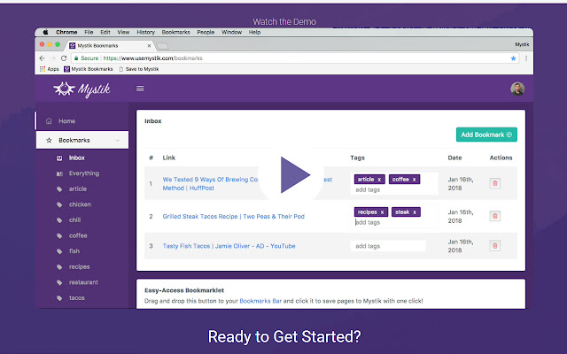
Task: Select the Bookmarks sidebar section
Action: click(x=82, y=140)
